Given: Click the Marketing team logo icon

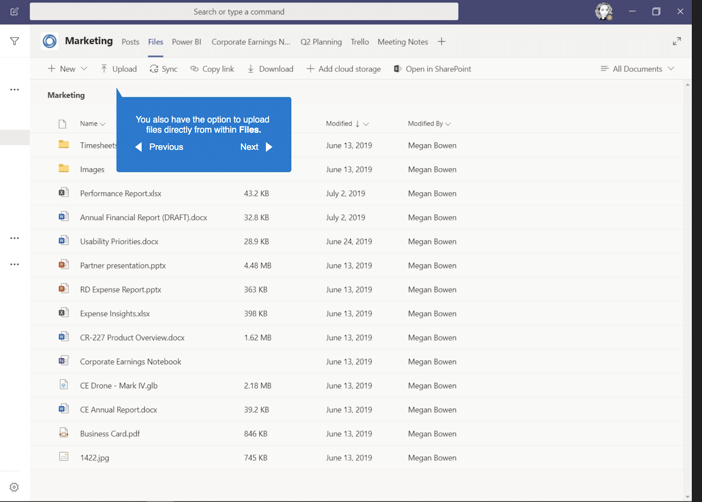Looking at the screenshot, I should click(50, 41).
